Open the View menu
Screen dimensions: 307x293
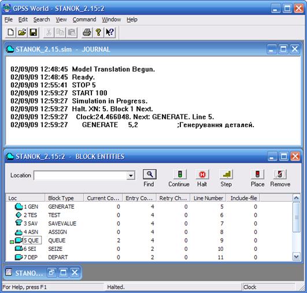(x=61, y=20)
